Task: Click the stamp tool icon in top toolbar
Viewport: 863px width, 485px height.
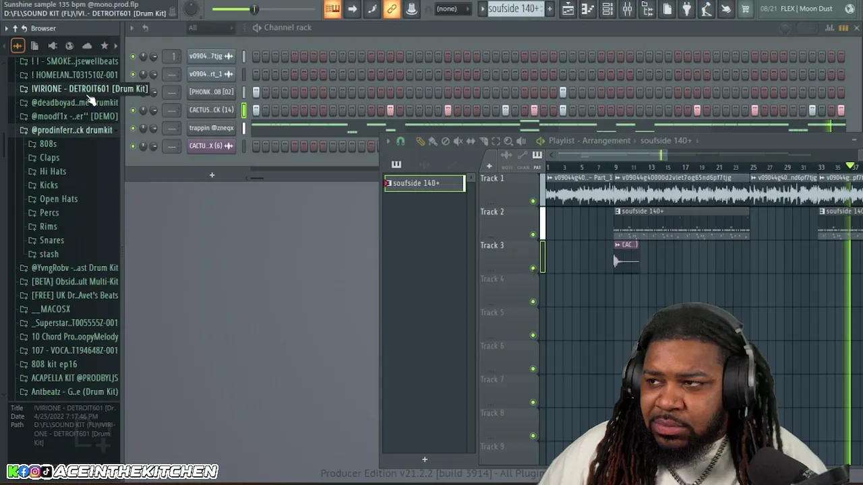Action: point(411,9)
